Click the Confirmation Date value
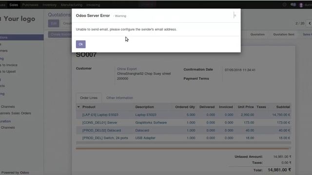Image resolution: width=312 pixels, height=175 pixels. pyautogui.click(x=240, y=70)
